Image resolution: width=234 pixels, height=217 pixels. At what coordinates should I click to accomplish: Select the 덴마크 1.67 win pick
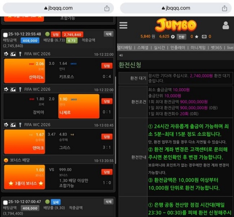(x=24, y=142)
